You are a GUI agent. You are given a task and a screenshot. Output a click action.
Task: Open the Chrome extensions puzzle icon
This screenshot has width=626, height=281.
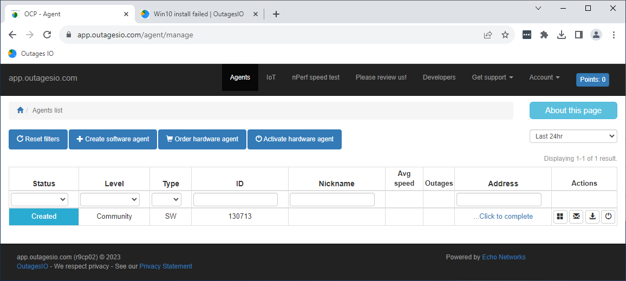tap(544, 35)
